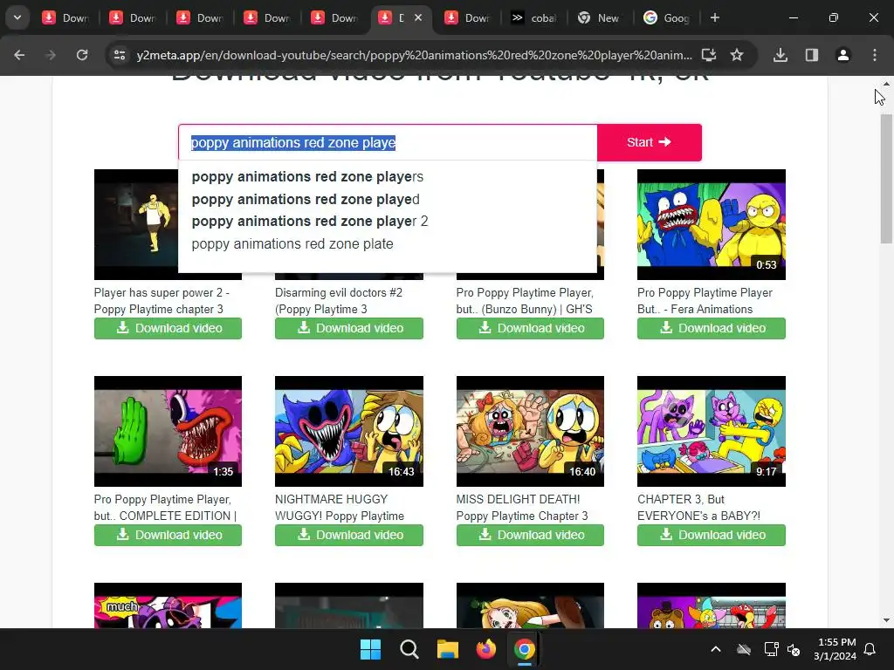Click the scrollbar down arrow
This screenshot has height=670, width=894.
coord(886,620)
